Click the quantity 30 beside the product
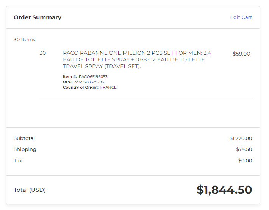Screen dimensions: 269x210 [x=42, y=53]
